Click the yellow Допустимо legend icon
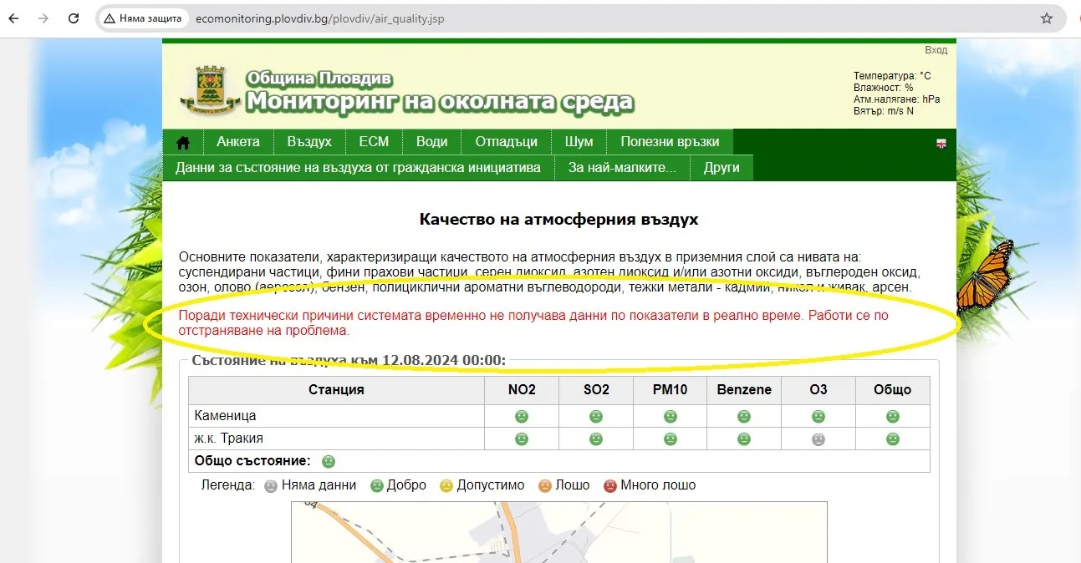The width and height of the screenshot is (1081, 563). pyautogui.click(x=446, y=485)
